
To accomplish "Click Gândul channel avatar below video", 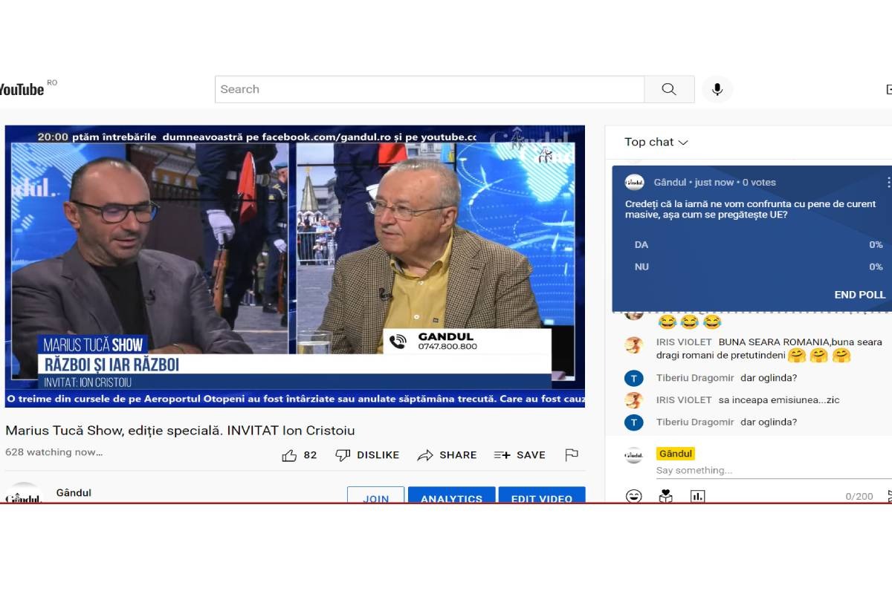I will tap(24, 493).
